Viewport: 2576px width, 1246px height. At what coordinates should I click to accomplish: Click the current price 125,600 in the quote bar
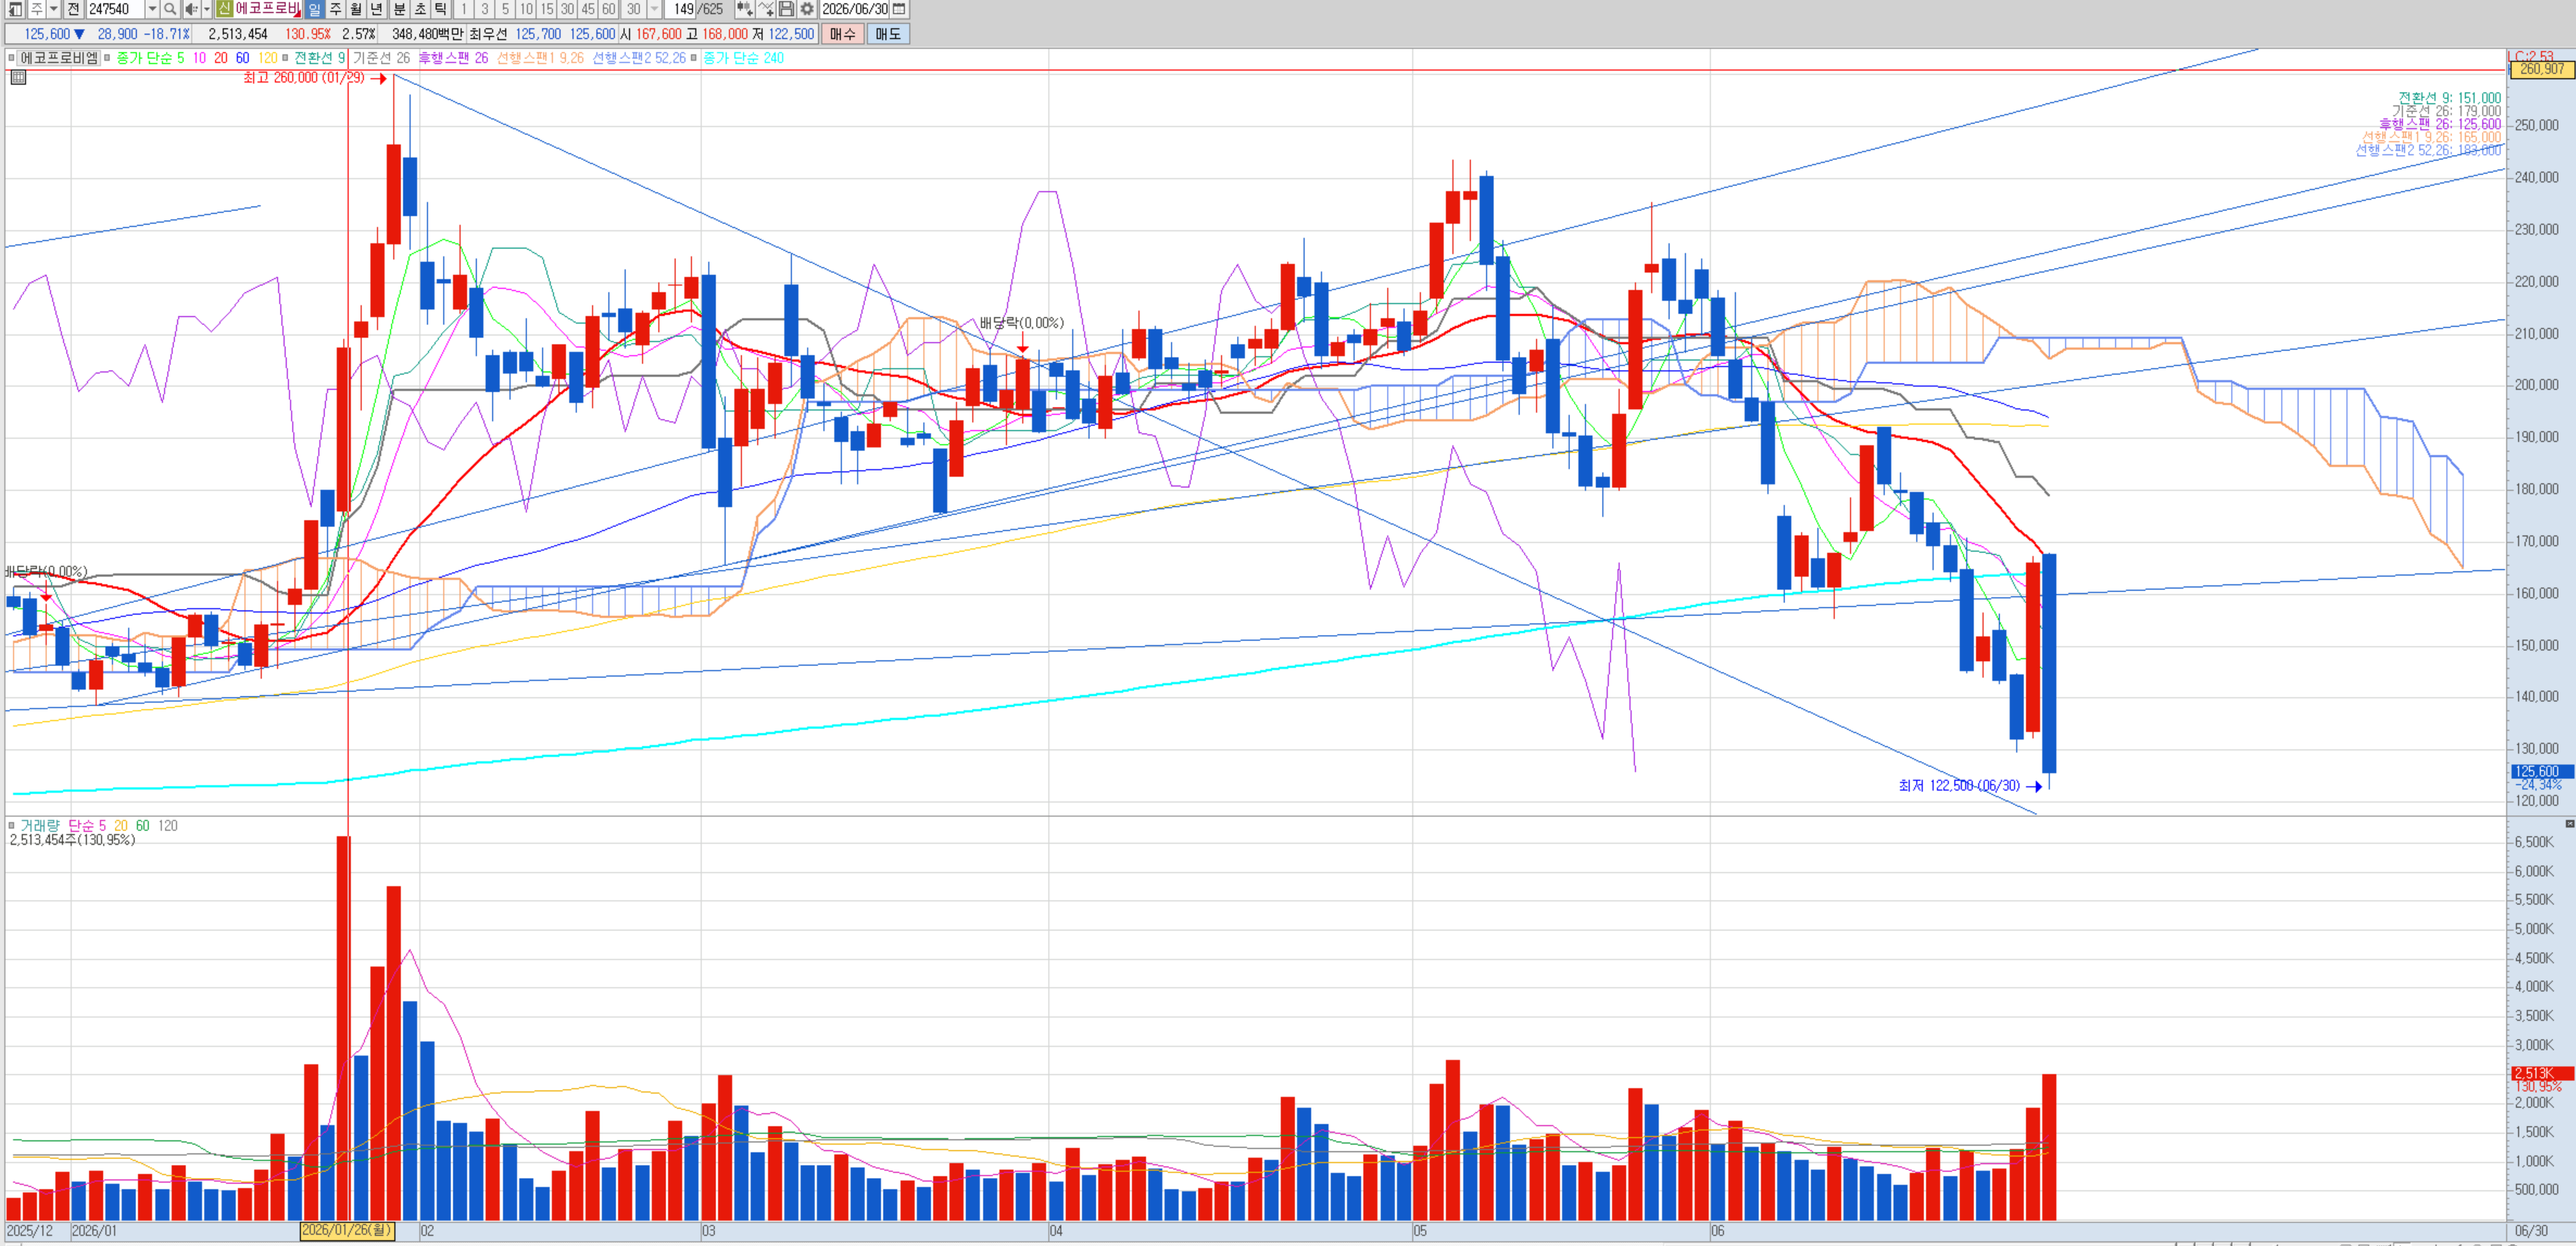click(47, 34)
